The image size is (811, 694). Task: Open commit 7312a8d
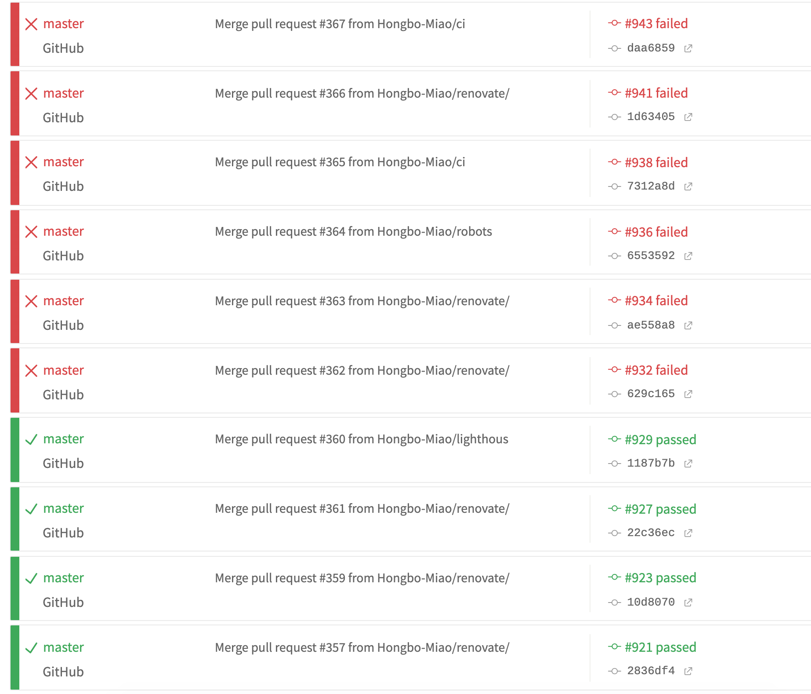coord(651,186)
